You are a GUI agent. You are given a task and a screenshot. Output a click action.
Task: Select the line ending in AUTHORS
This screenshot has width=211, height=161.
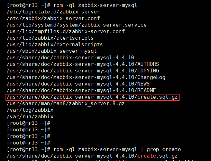tap(83, 64)
